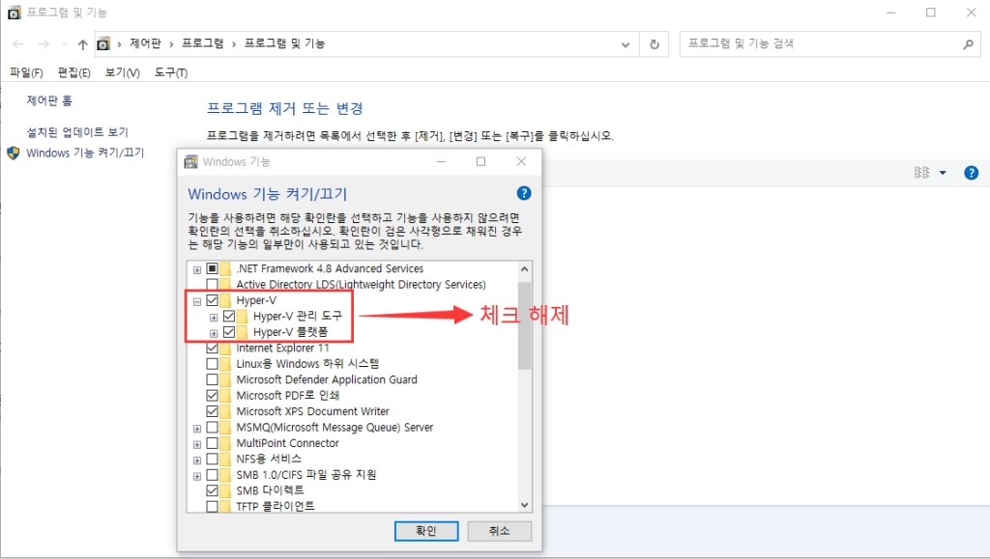Click the 확인 button
This screenshot has width=990, height=559.
[x=426, y=531]
